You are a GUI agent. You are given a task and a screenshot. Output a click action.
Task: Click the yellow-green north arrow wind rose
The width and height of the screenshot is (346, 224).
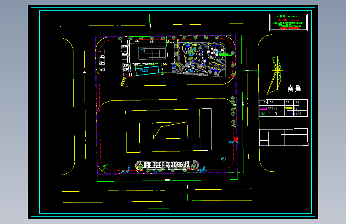pyautogui.click(x=275, y=76)
